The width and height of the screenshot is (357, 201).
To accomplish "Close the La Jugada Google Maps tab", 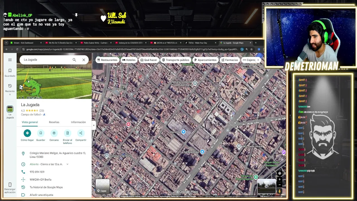I will (x=250, y=43).
